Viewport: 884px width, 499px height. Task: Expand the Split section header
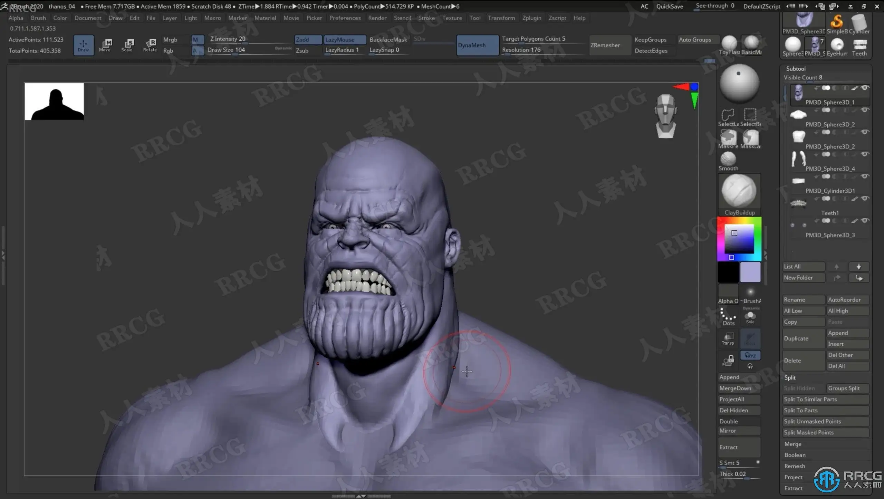click(790, 377)
